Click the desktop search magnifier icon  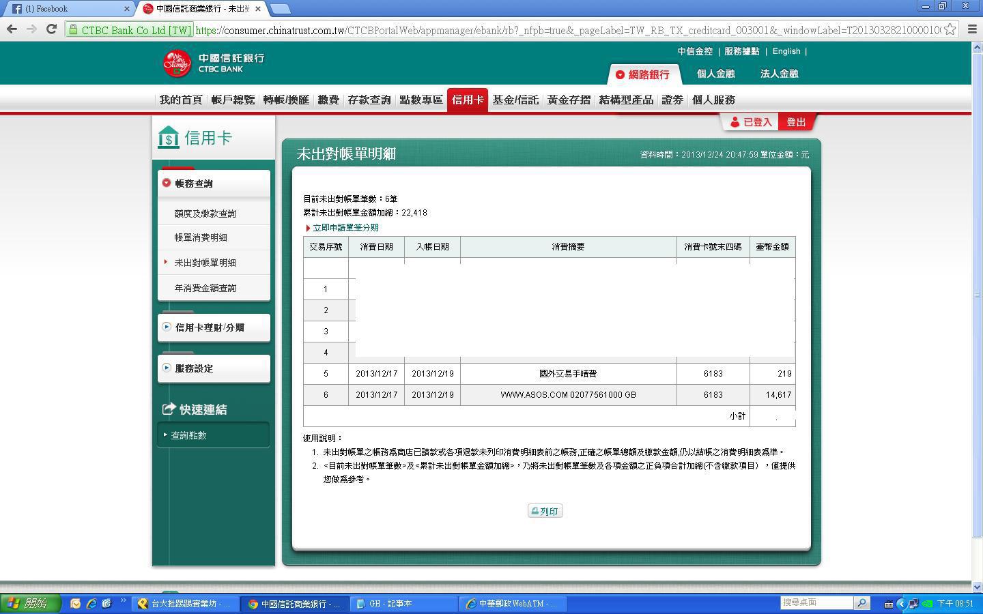pyautogui.click(x=861, y=603)
